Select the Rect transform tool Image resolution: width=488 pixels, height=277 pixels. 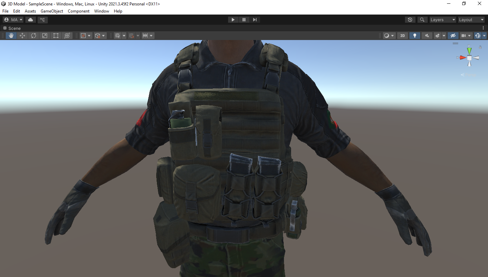click(x=56, y=36)
